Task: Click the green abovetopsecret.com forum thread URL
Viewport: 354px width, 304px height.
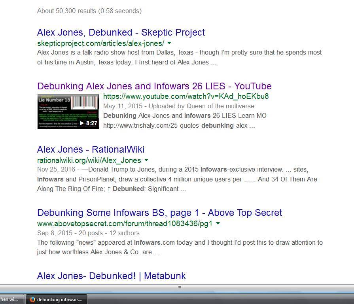Action: pyautogui.click(x=125, y=223)
